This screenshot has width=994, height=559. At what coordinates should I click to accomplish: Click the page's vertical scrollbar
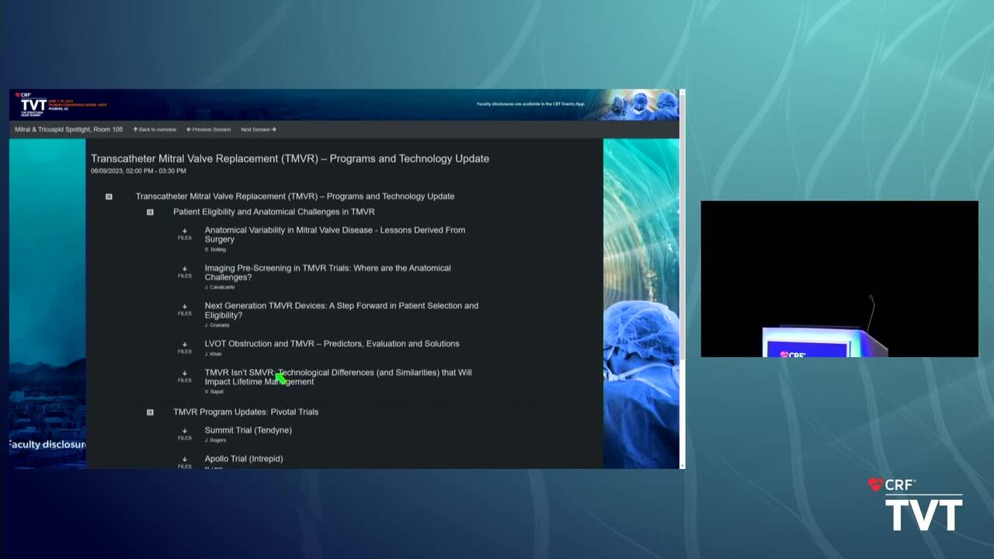(x=683, y=279)
